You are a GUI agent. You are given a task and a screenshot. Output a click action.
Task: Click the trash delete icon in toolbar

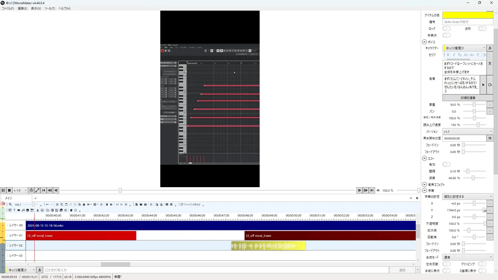(x=107, y=205)
